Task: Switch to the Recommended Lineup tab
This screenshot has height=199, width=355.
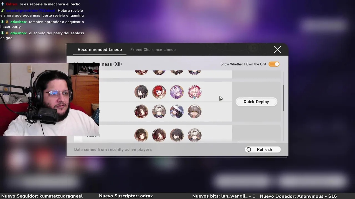Action: [100, 49]
